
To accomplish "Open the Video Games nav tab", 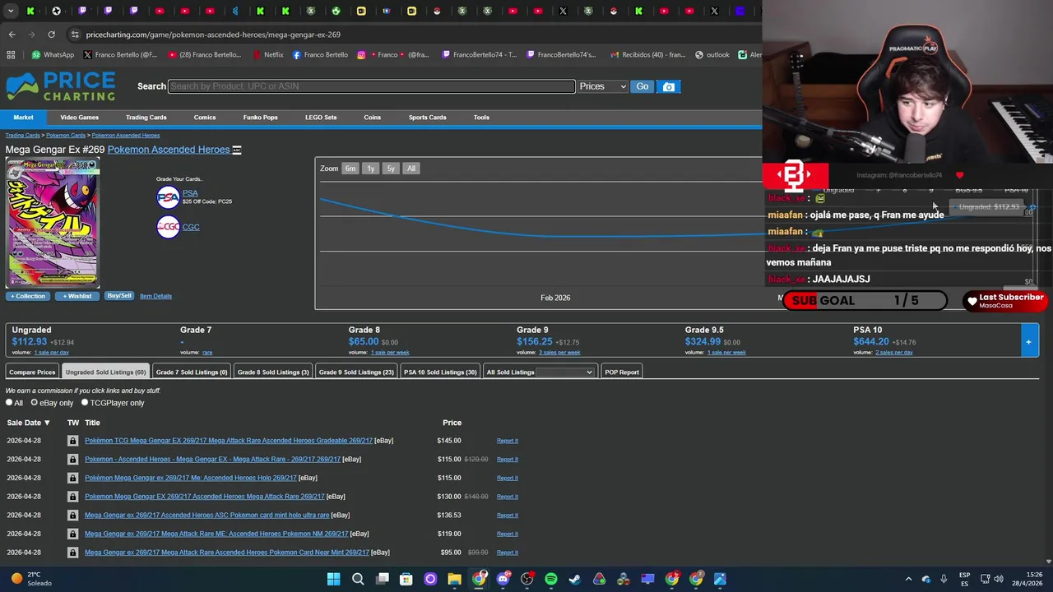I will click(x=79, y=118).
